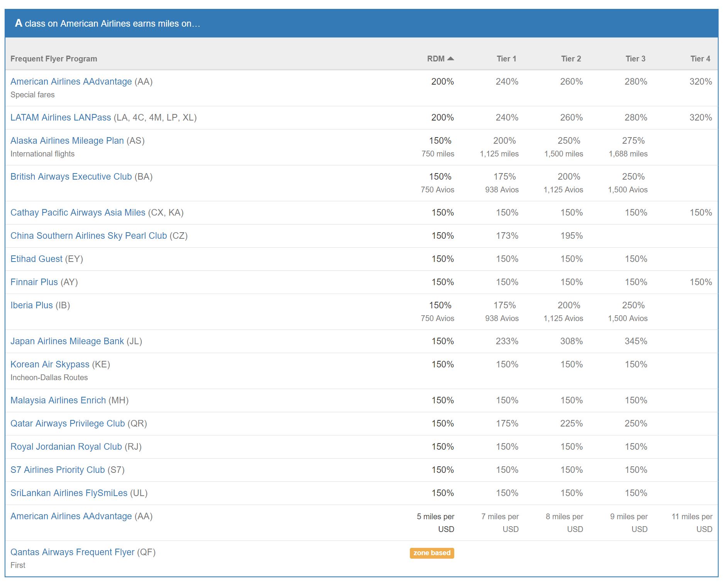Open SriLankan Airlines FlySmiLes link
724x583 pixels.
pyautogui.click(x=69, y=493)
